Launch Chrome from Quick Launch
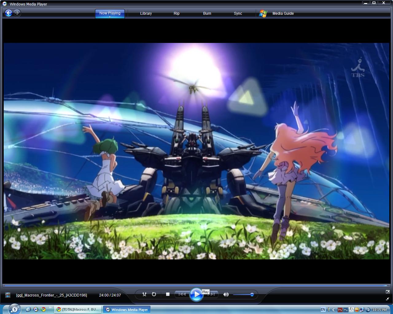Viewport: 393px width, 314px height. [x=43, y=309]
